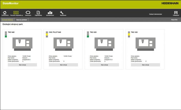Click the TNC 640 machine image
This screenshot has height=110, width=181.
coord(22,44)
